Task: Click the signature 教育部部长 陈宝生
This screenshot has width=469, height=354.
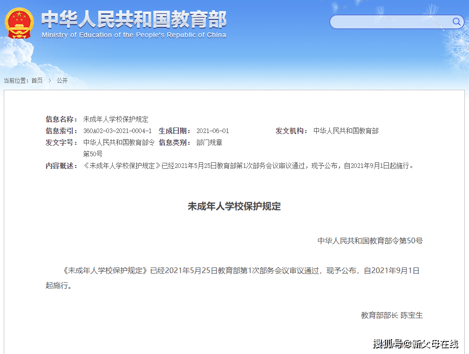Action: 392,315
